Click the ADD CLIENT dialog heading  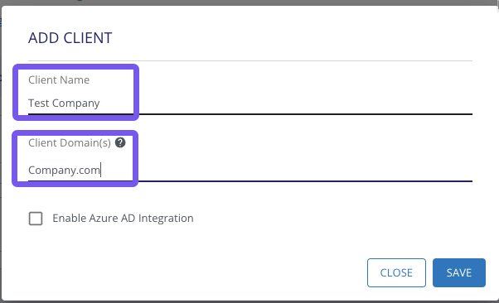point(70,38)
